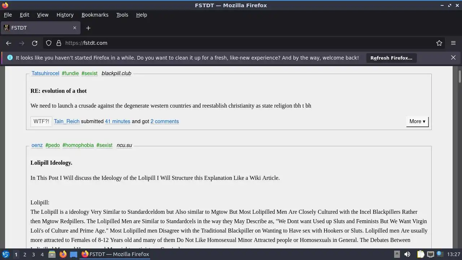Go back with the browser back arrow

point(9,43)
